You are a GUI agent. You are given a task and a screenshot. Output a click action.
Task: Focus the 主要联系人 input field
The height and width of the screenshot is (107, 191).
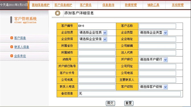pyautogui.click(x=157, y=80)
